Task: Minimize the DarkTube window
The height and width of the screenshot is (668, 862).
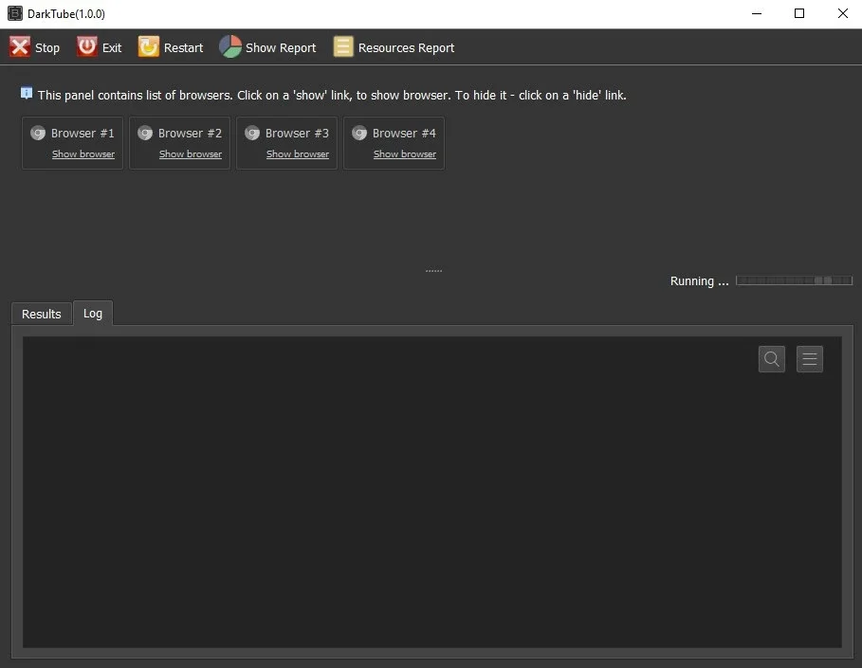Action: [x=757, y=13]
